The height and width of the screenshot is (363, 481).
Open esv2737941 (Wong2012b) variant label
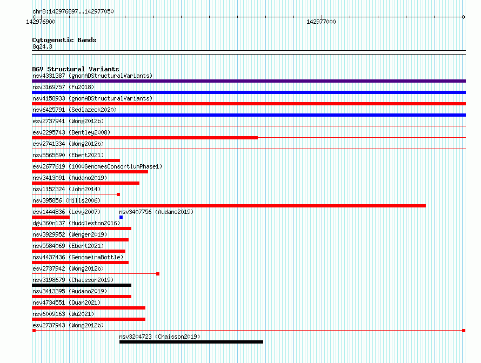[x=68, y=121]
